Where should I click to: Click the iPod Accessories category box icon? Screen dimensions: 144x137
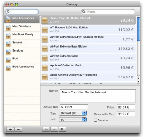click(x=8, y=68)
